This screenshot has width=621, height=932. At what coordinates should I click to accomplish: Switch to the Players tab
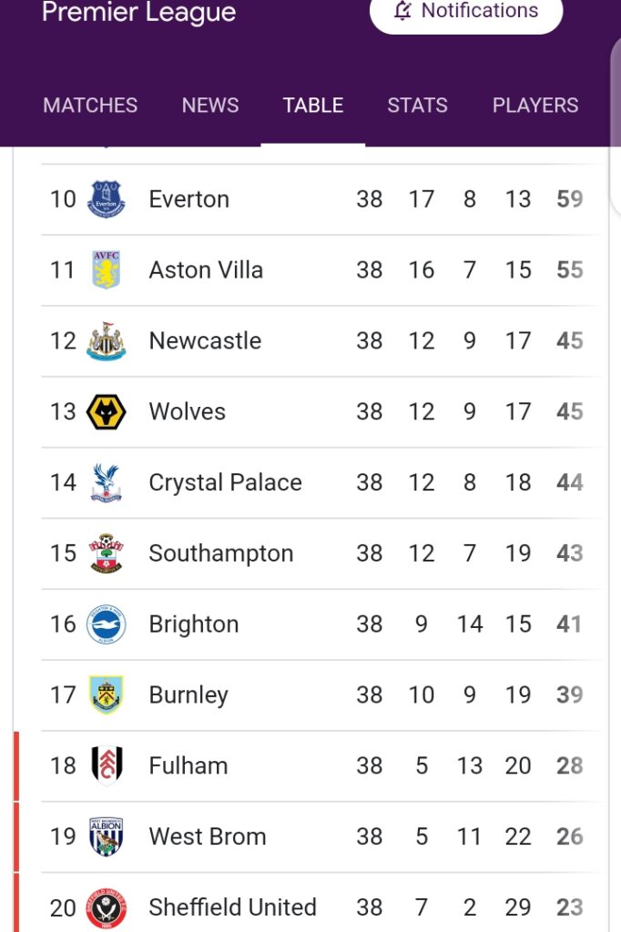pyautogui.click(x=535, y=106)
